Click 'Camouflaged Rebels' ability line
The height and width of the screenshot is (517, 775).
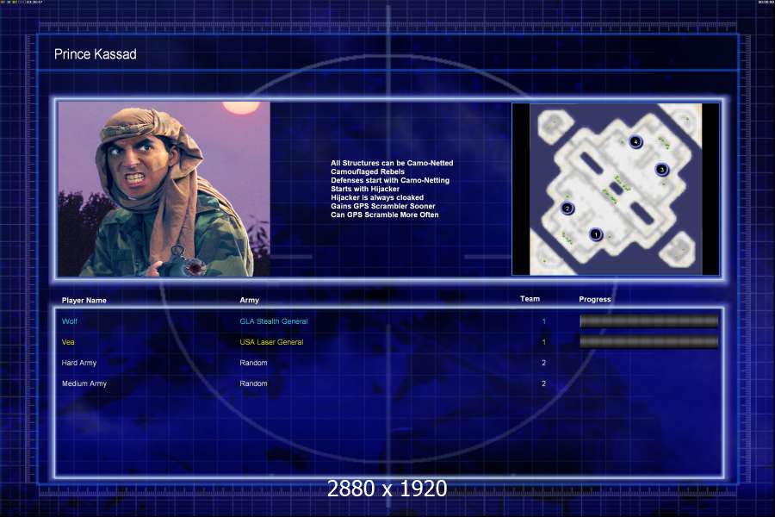pyautogui.click(x=368, y=171)
